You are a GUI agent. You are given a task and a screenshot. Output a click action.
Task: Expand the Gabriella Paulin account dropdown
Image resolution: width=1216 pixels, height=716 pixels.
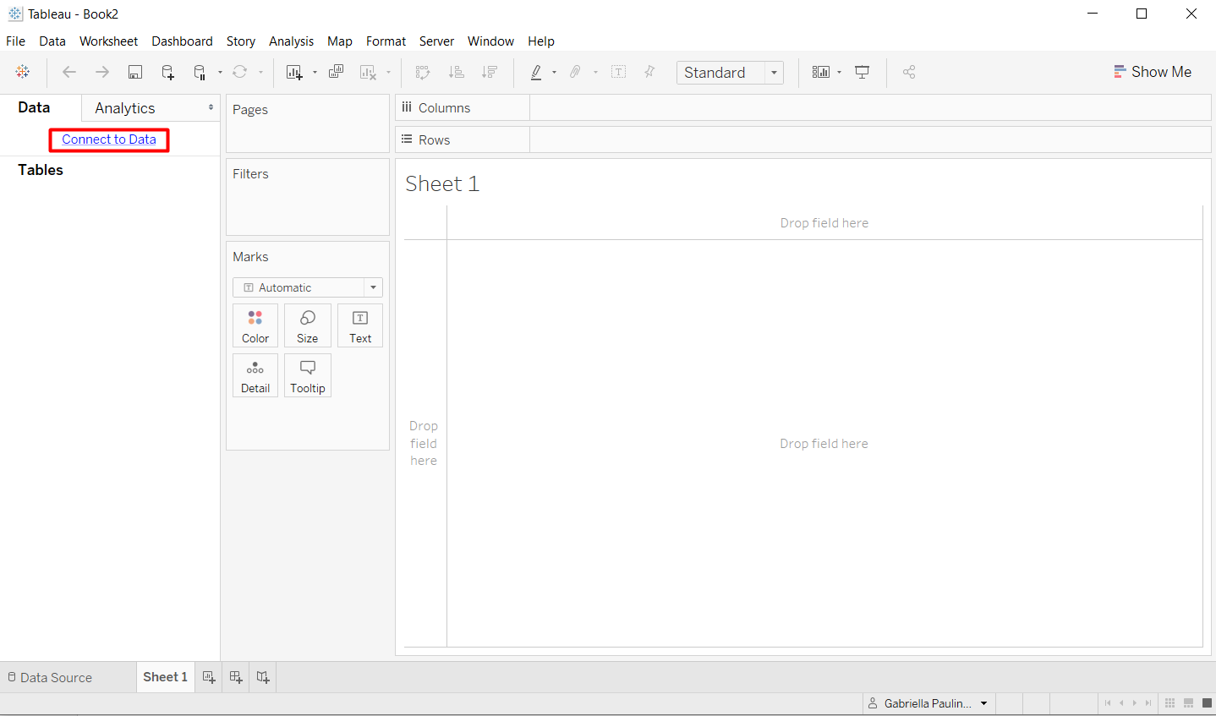coord(928,702)
